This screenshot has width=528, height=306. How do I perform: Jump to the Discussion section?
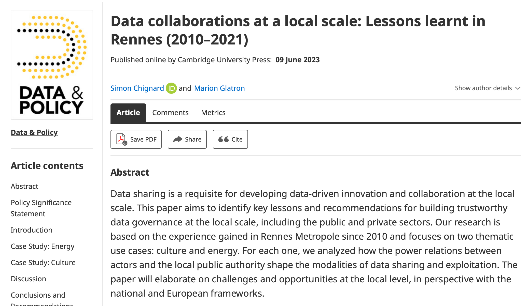(x=28, y=279)
